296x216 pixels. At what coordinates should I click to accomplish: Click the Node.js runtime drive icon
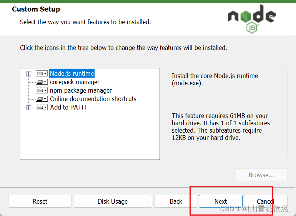click(42, 74)
